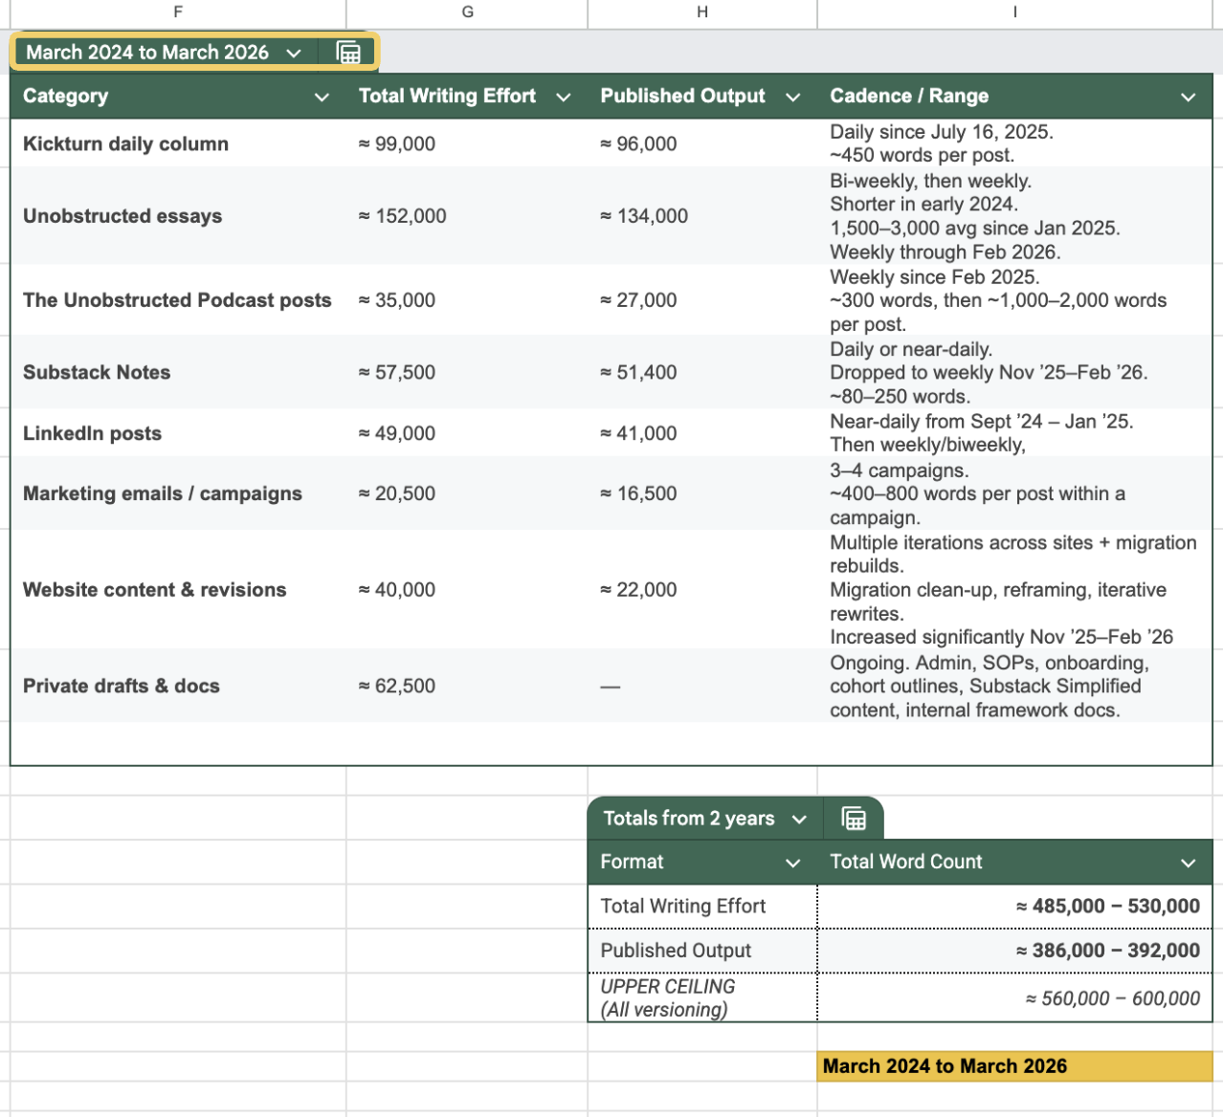Select the ≈ 57,500 Substack Notes effort cell
The image size is (1223, 1117).
pos(397,373)
